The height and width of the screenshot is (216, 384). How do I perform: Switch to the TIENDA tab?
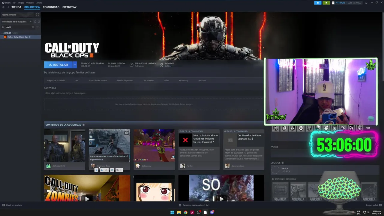tap(16, 7)
